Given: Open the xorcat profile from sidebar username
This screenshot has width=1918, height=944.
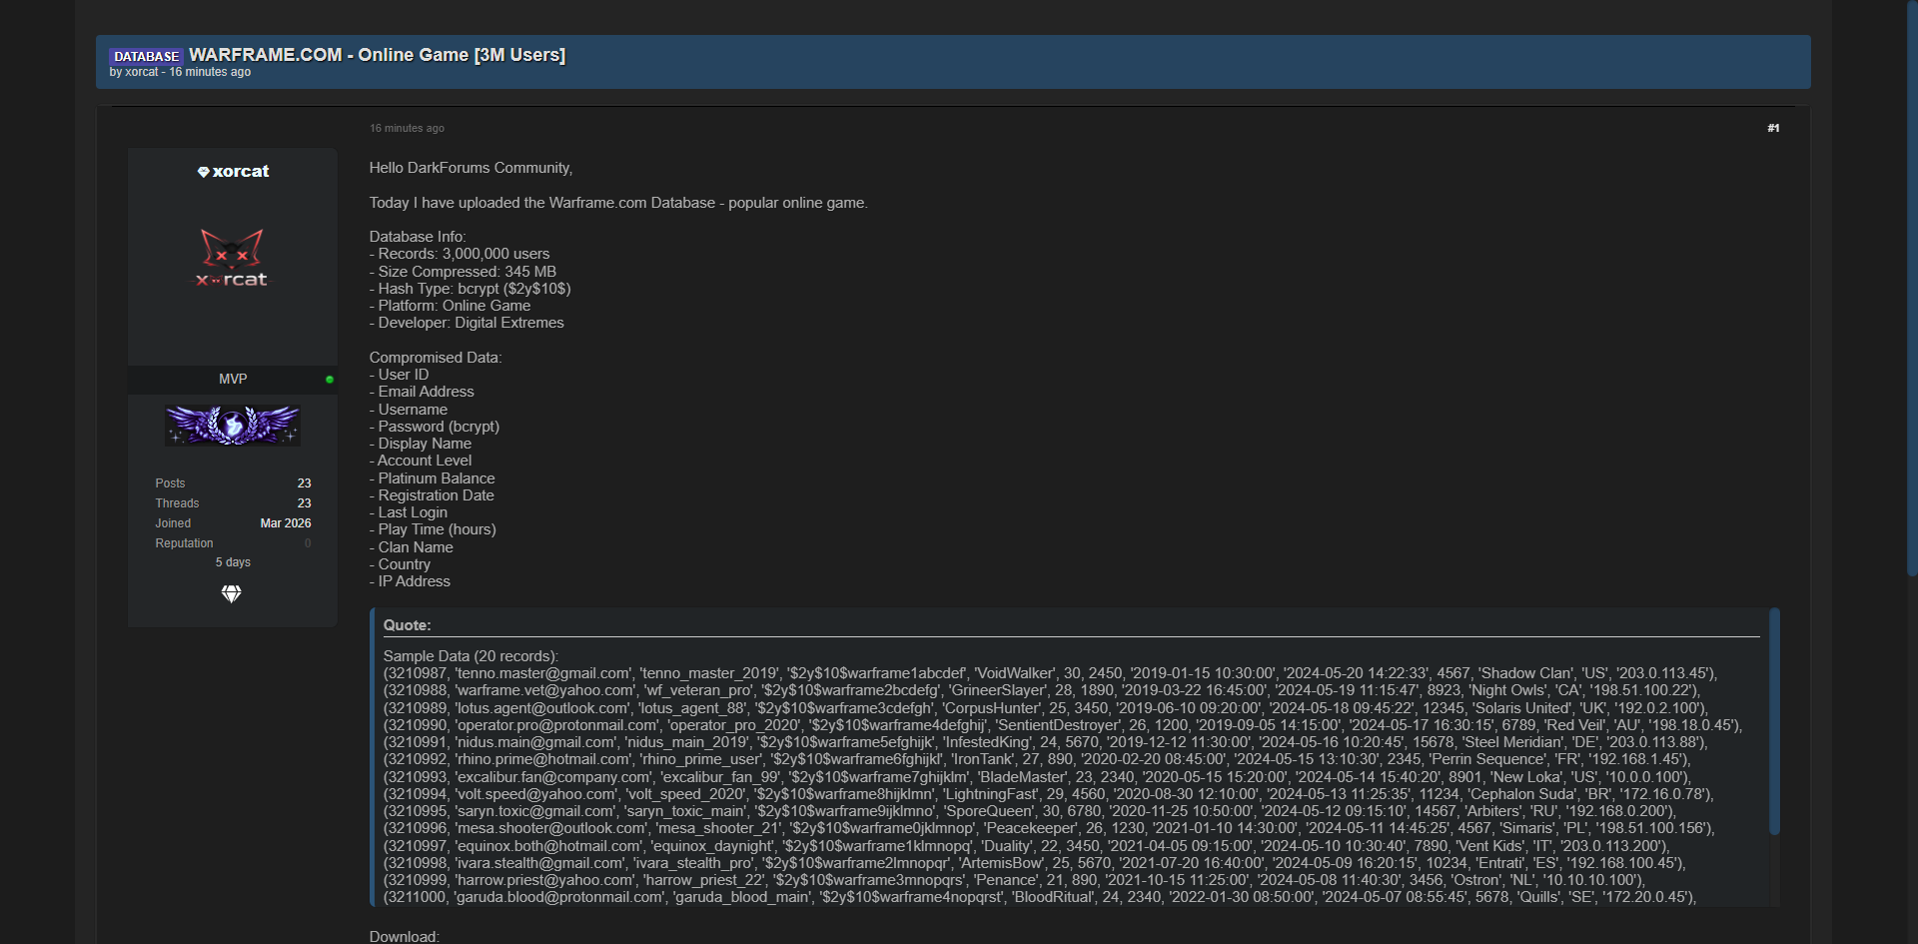Looking at the screenshot, I should coord(241,172).
